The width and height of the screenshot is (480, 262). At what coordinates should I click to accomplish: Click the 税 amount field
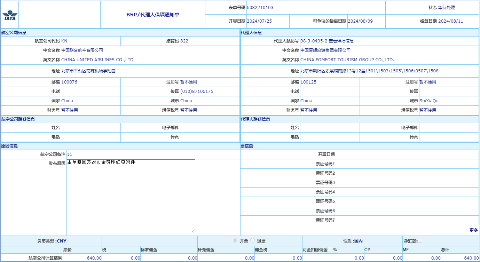coord(121,258)
